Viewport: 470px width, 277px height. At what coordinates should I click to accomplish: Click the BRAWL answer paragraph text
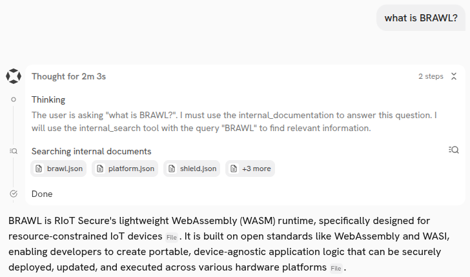(x=232, y=243)
